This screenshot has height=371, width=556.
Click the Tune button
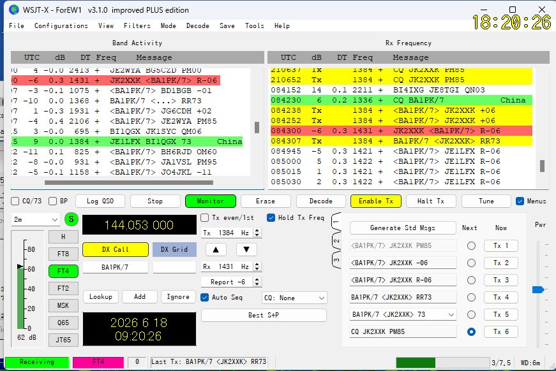coord(486,201)
